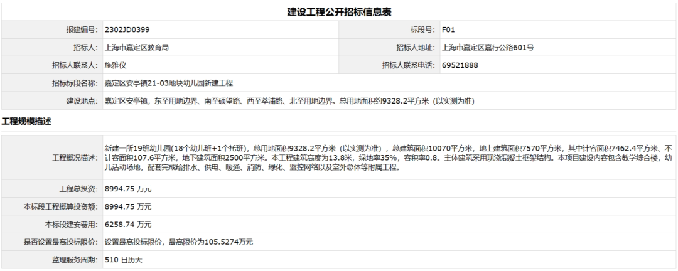The image size is (678, 271).
Task: Click the 工程总投资 label
Action: [x=79, y=189]
